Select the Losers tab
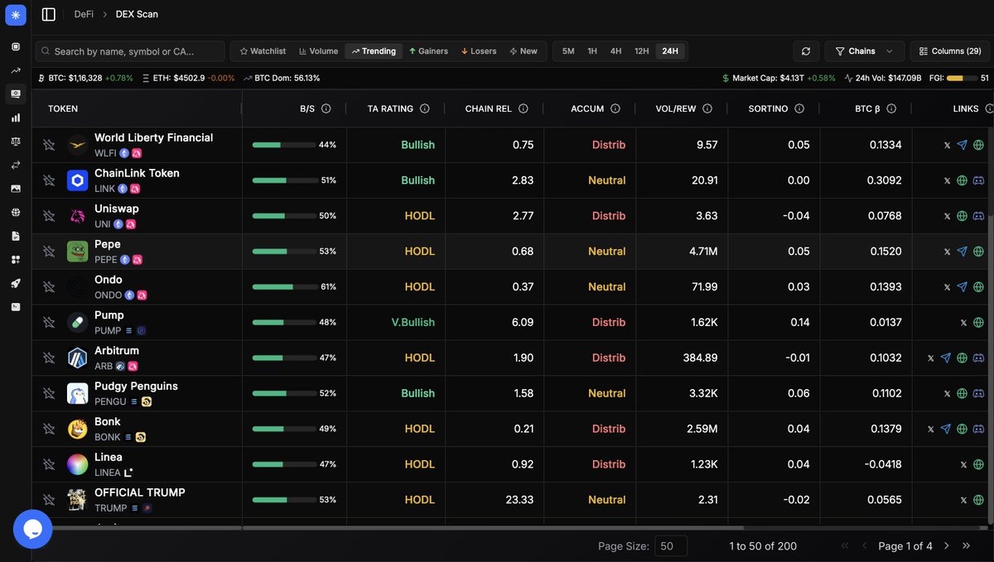The image size is (994, 562). click(479, 51)
